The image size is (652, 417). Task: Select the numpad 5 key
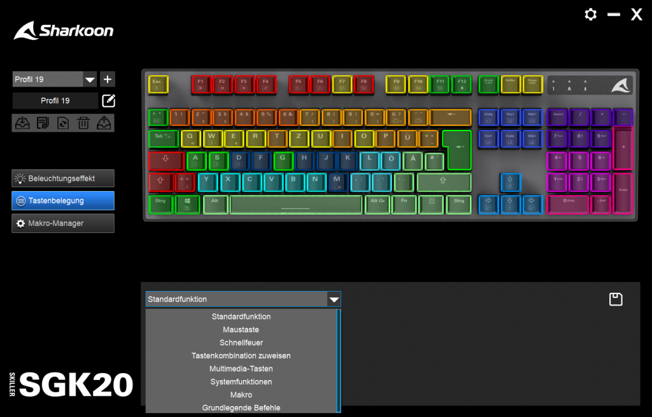[579, 161]
